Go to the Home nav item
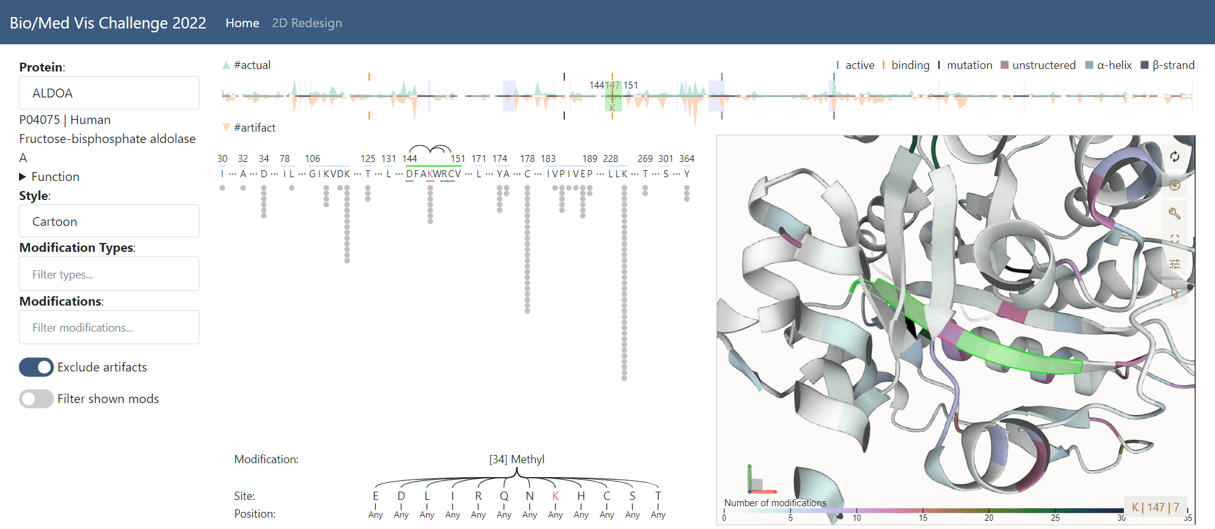This screenshot has height=529, width=1215. pos(242,23)
